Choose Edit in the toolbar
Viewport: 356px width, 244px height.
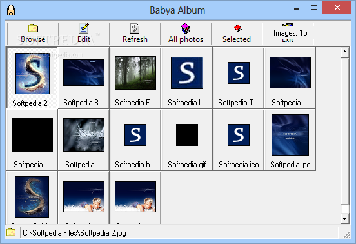pyautogui.click(x=84, y=39)
